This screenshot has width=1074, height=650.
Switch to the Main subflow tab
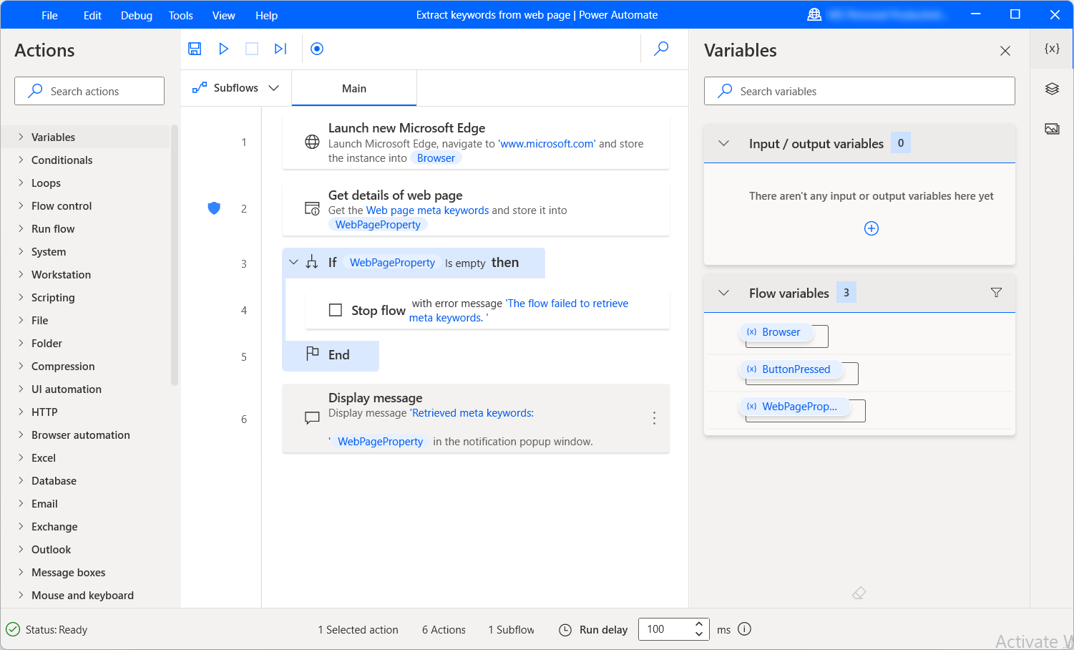tap(354, 88)
